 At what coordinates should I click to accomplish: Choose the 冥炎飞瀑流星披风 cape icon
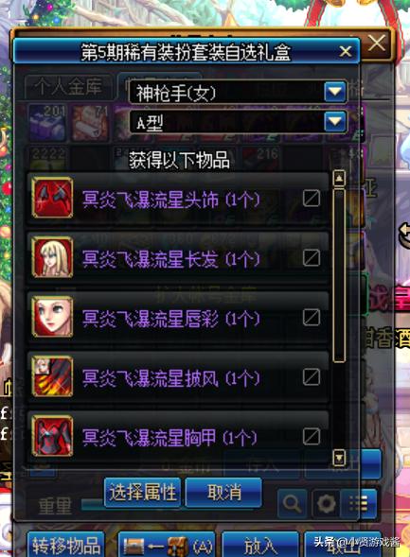coord(53,376)
